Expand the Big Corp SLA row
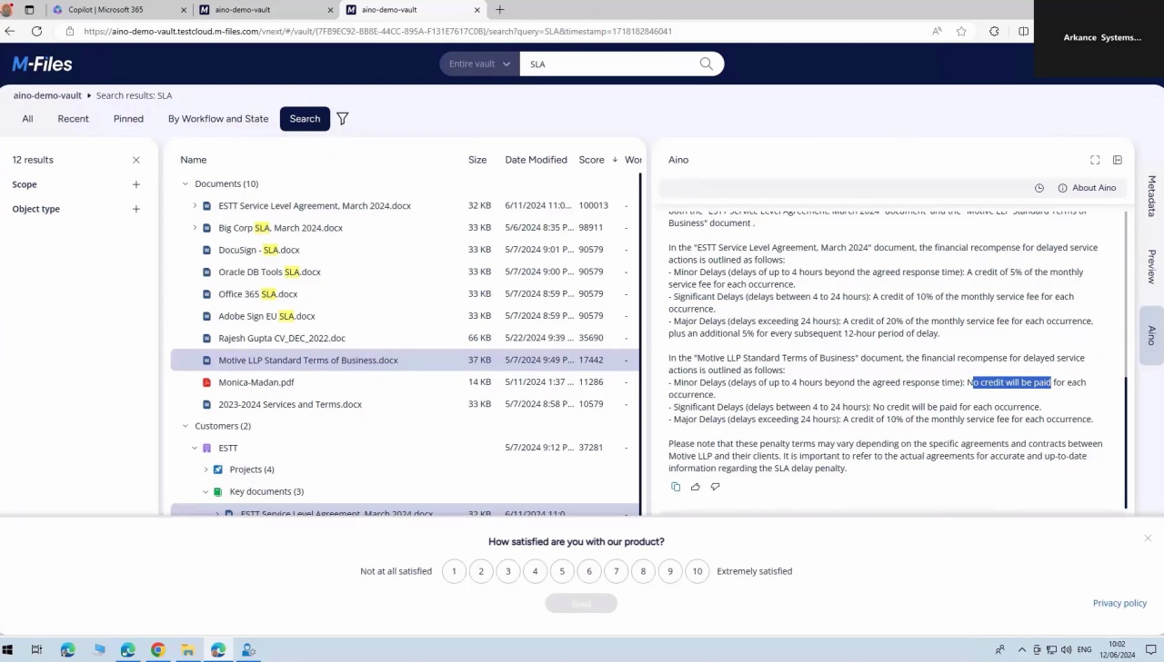 pyautogui.click(x=195, y=228)
